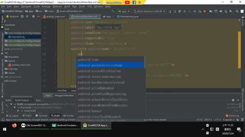Open the TODO tool window

click(27, 116)
